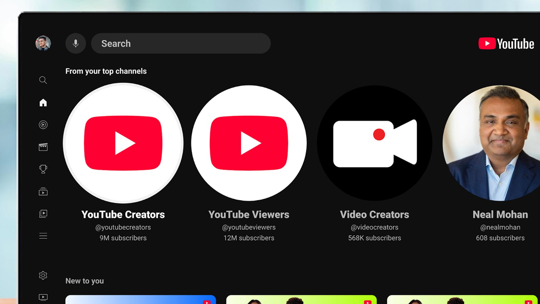The image size is (540, 304).
Task: Click the first video under New to you
Action: [140, 300]
